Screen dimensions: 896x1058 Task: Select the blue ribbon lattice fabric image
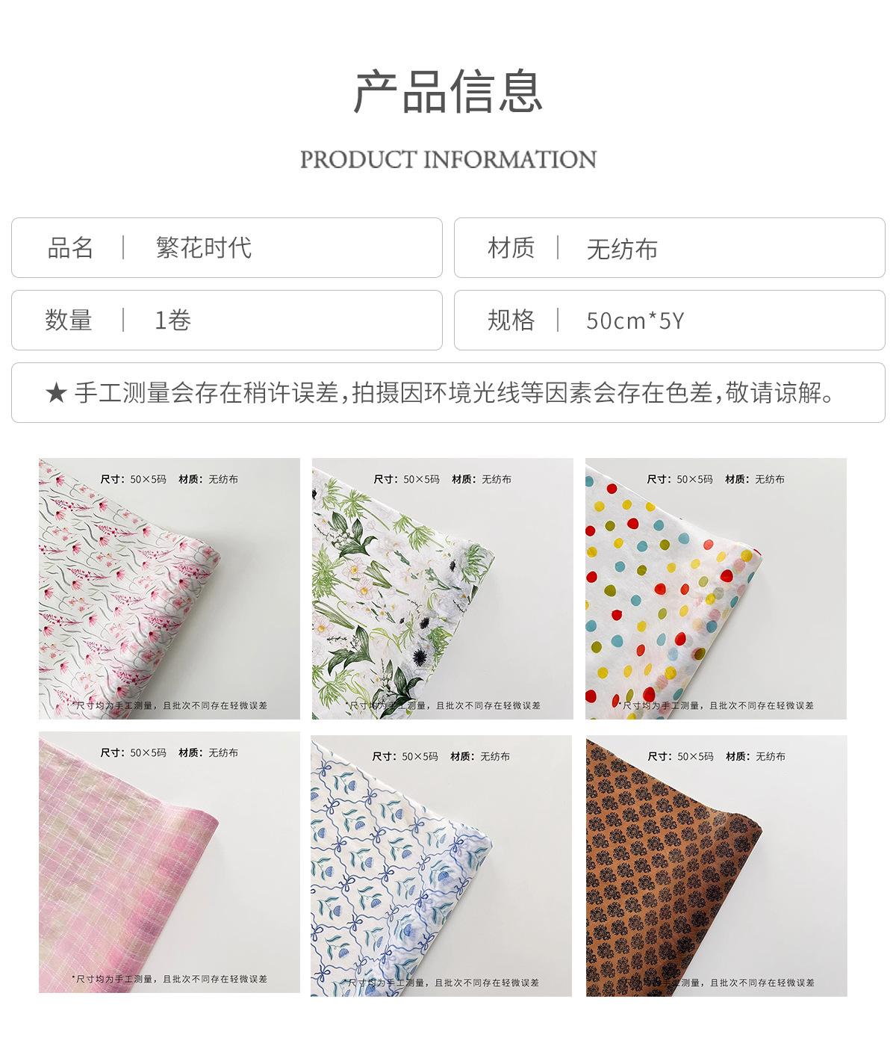(441, 866)
